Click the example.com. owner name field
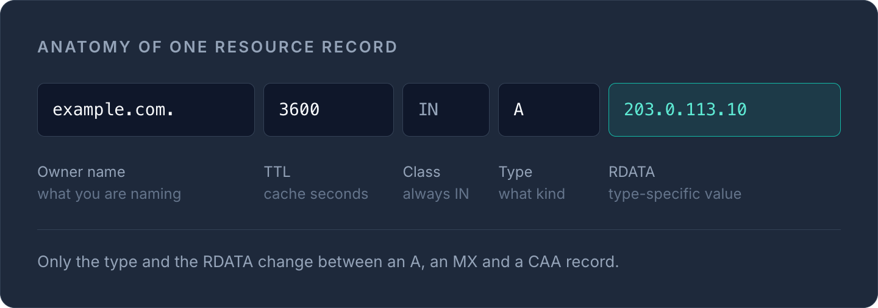The height and width of the screenshot is (308, 878). [146, 110]
